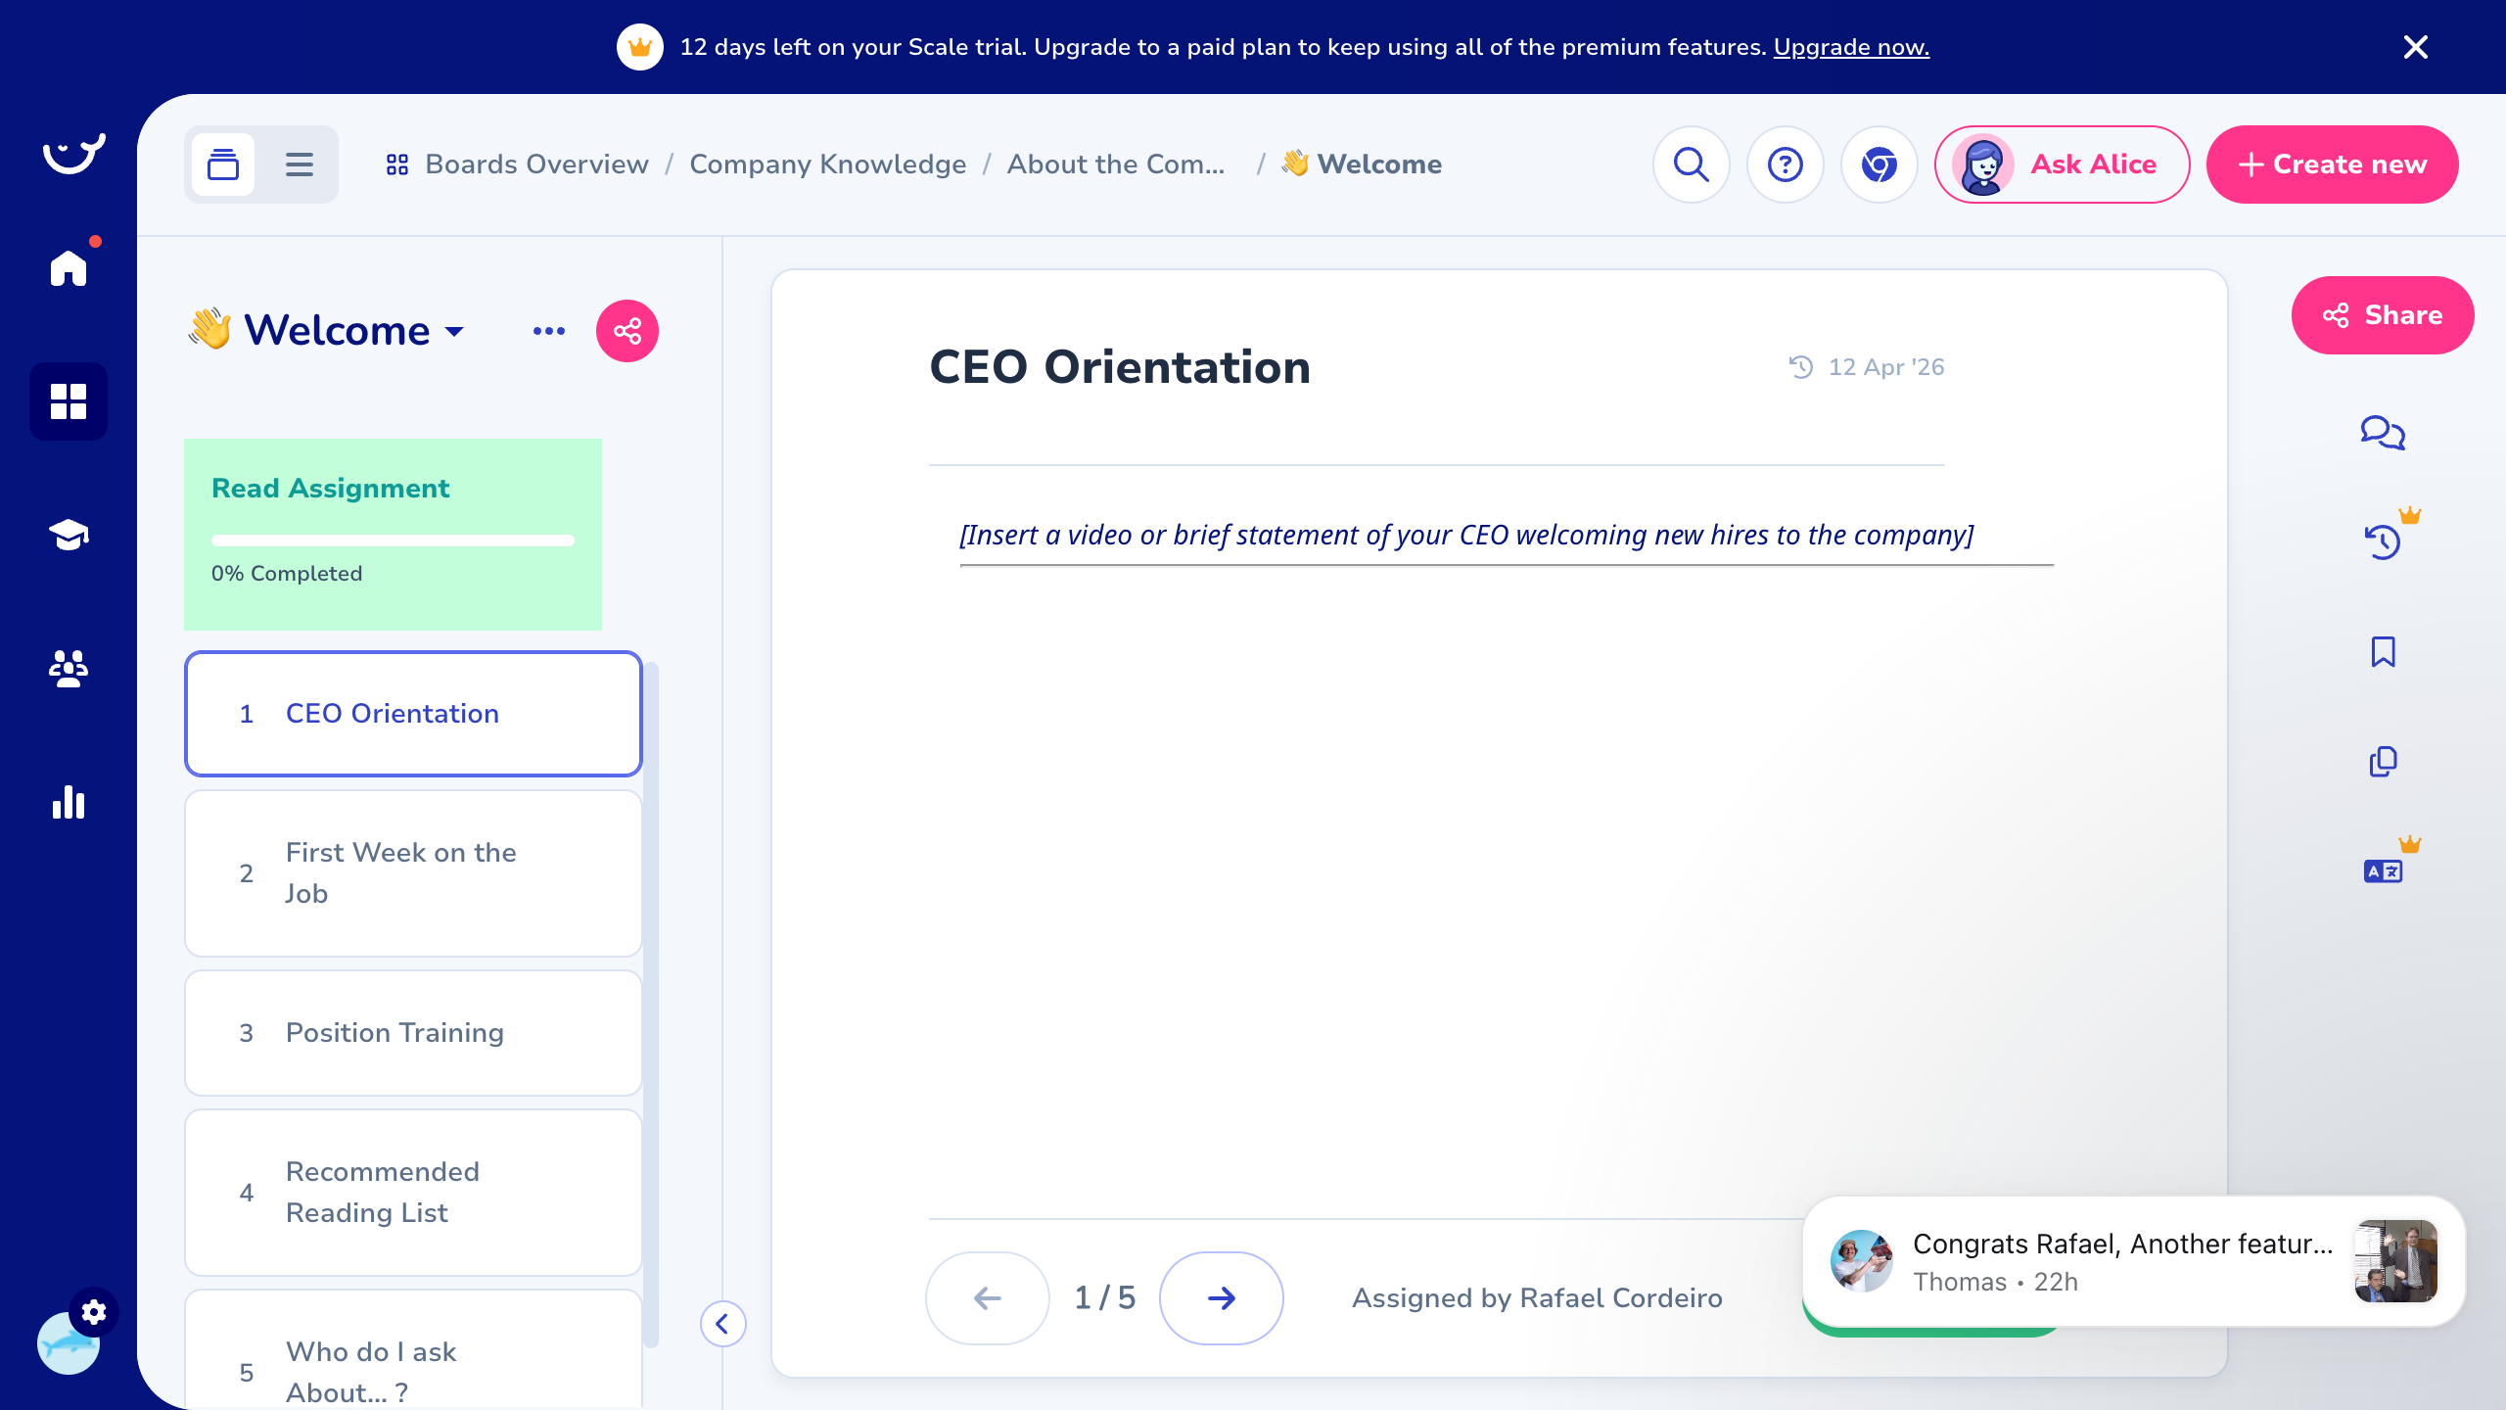This screenshot has height=1410, width=2506.
Task: Click the copy card icon
Action: point(2382,762)
